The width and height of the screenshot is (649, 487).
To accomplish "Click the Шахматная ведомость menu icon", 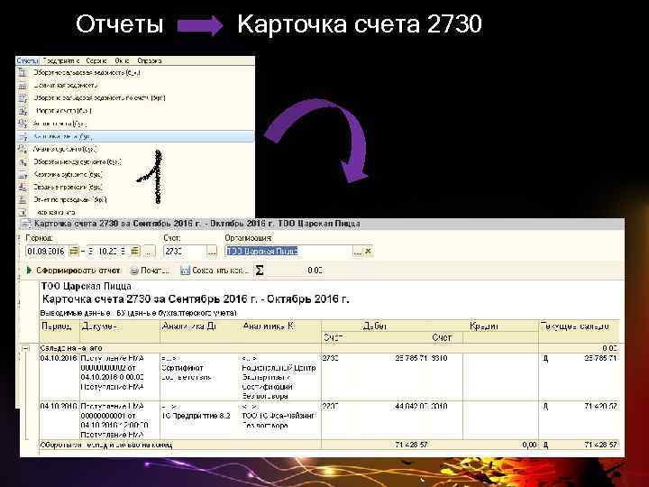I will pyautogui.click(x=23, y=86).
